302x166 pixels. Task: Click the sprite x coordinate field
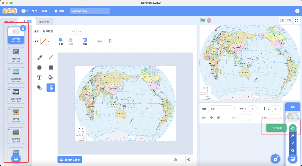click(253, 109)
